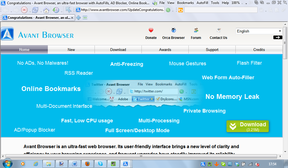288x168 pixels.
Task: Click the orange Bing search icon
Action: pyautogui.click(x=181, y=10)
